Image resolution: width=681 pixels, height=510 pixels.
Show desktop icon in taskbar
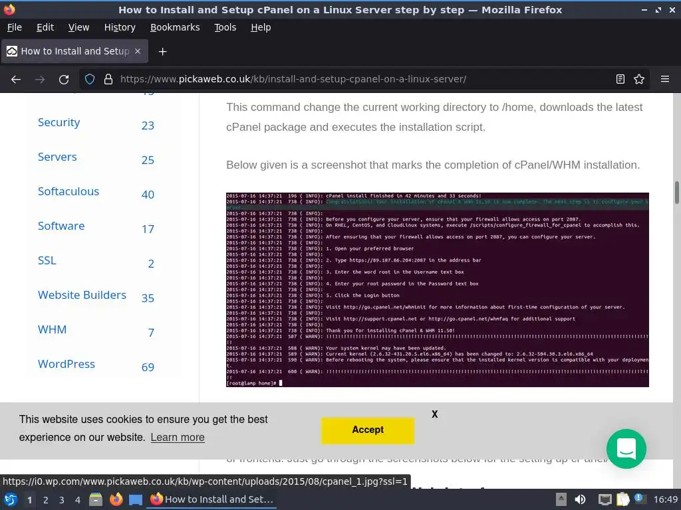[x=136, y=499]
